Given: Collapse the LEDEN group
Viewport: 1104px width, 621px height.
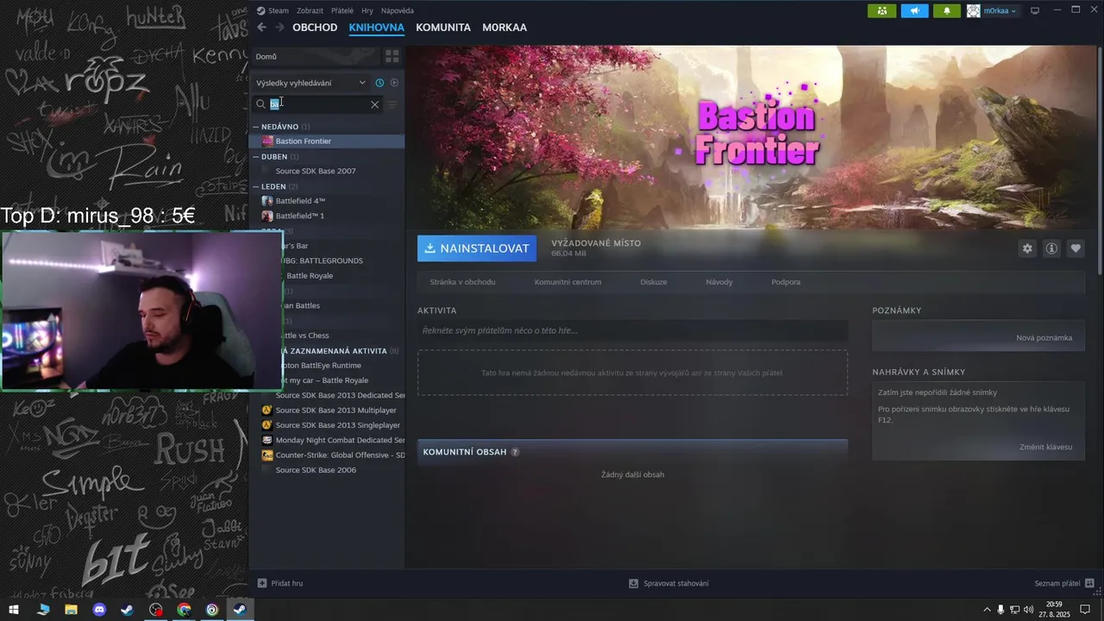Looking at the screenshot, I should coord(274,186).
